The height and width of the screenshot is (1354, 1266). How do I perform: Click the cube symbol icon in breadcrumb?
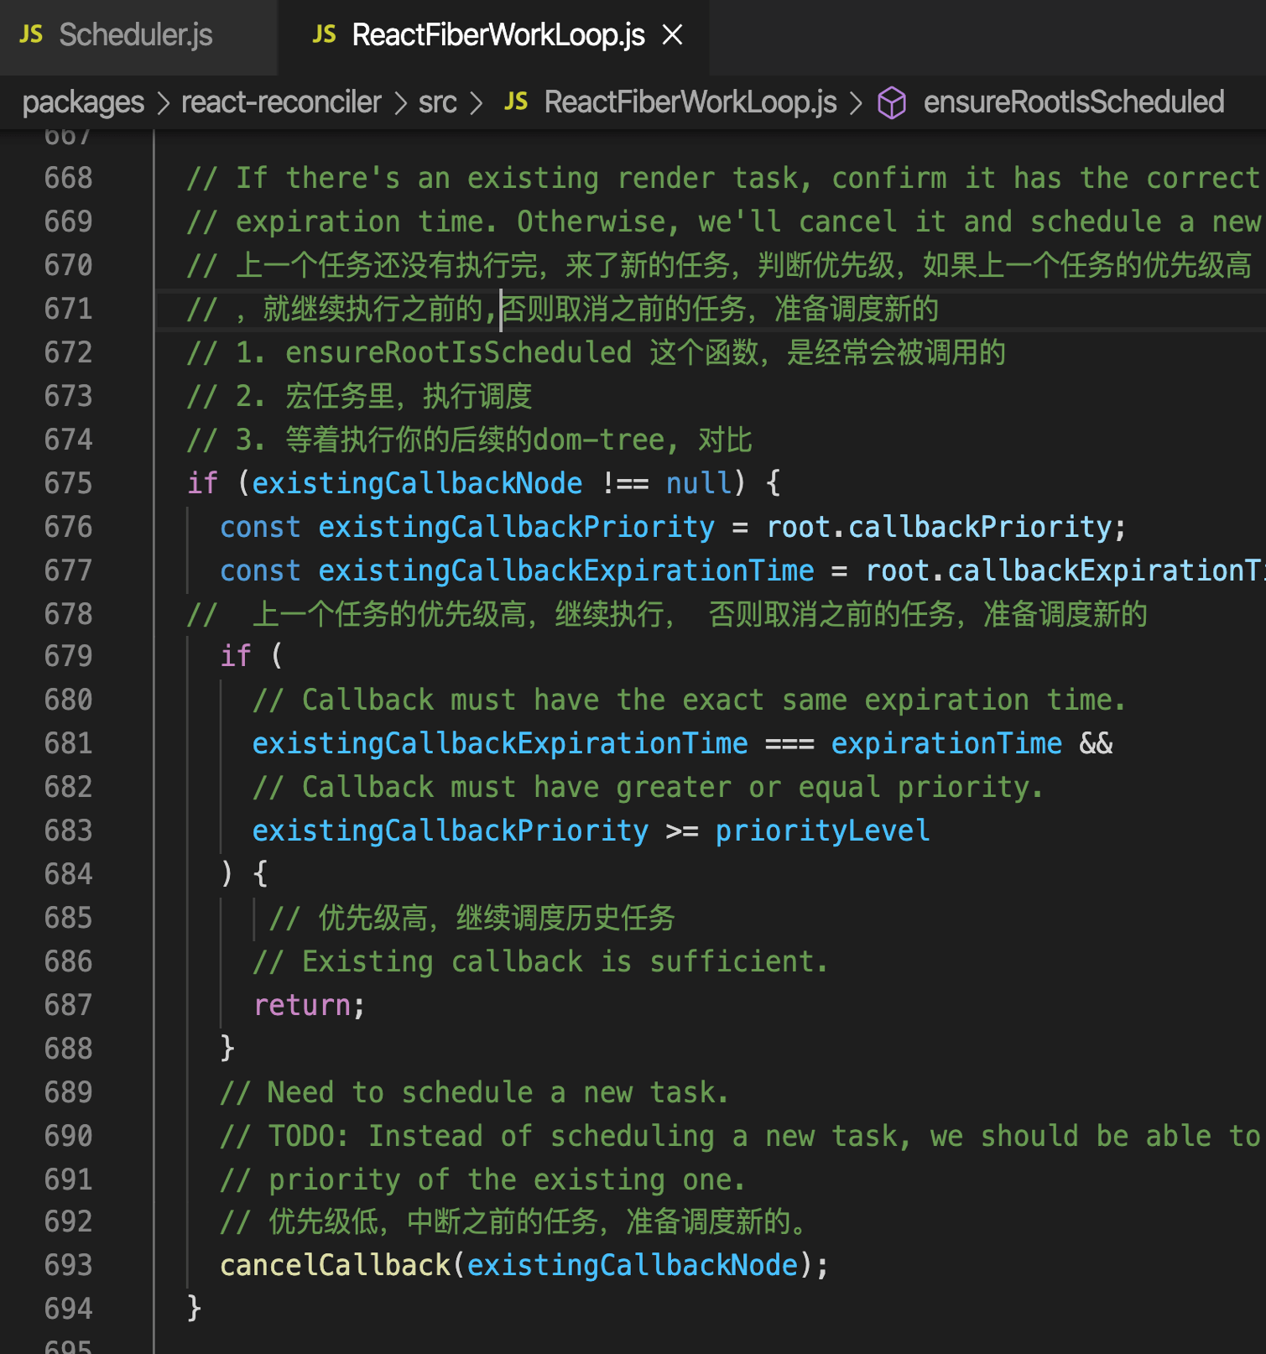[892, 103]
